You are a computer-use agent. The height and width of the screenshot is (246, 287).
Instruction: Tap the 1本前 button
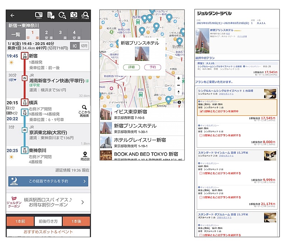(20, 221)
